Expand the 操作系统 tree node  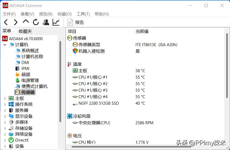coord(5,104)
